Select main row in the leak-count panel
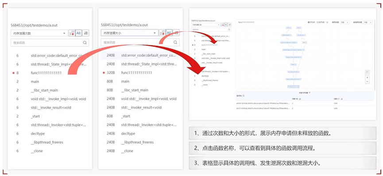Viewport: 383px width, 176px height. [50, 82]
